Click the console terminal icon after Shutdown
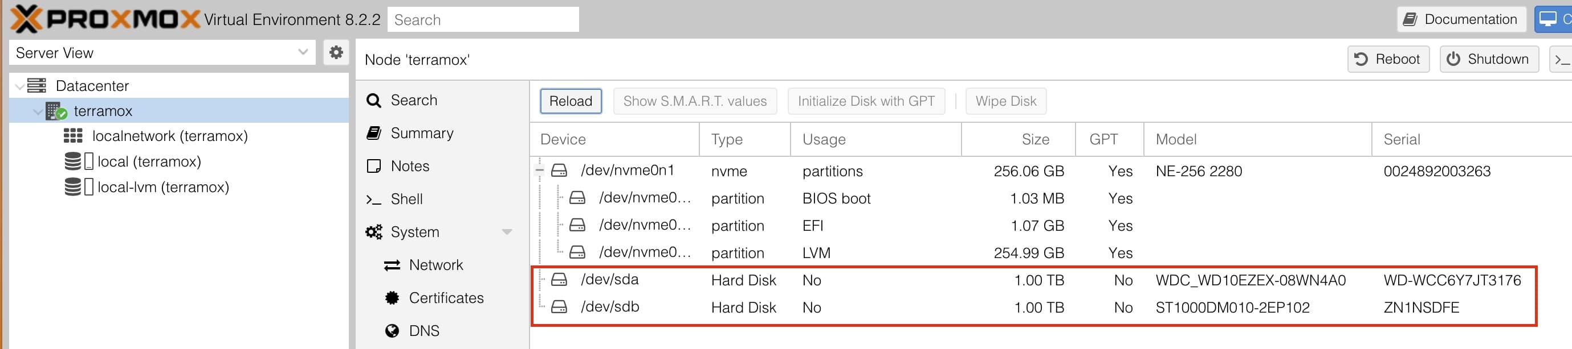 click(x=1561, y=59)
